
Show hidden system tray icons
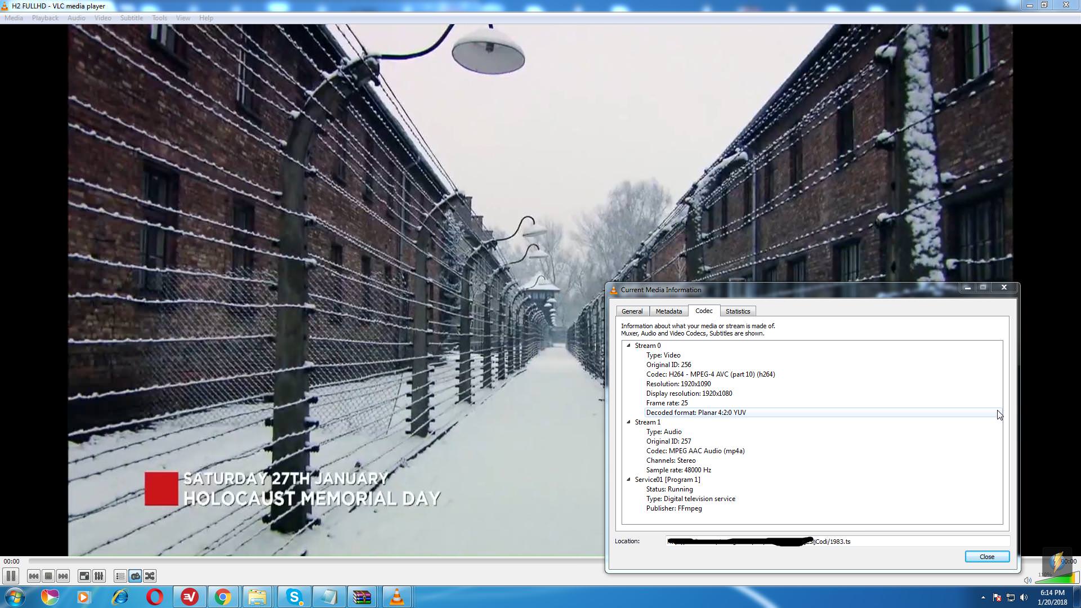click(983, 597)
